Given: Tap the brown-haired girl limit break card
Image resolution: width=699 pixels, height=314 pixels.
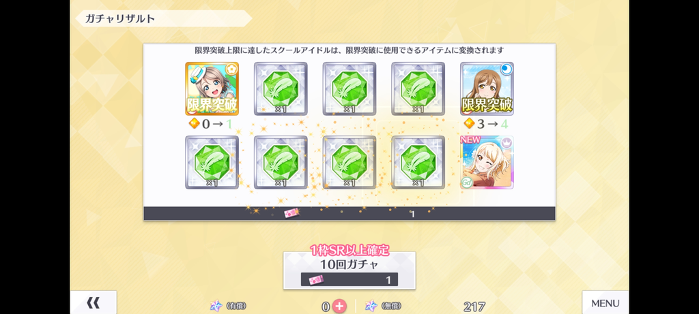Looking at the screenshot, I should coord(487,89).
